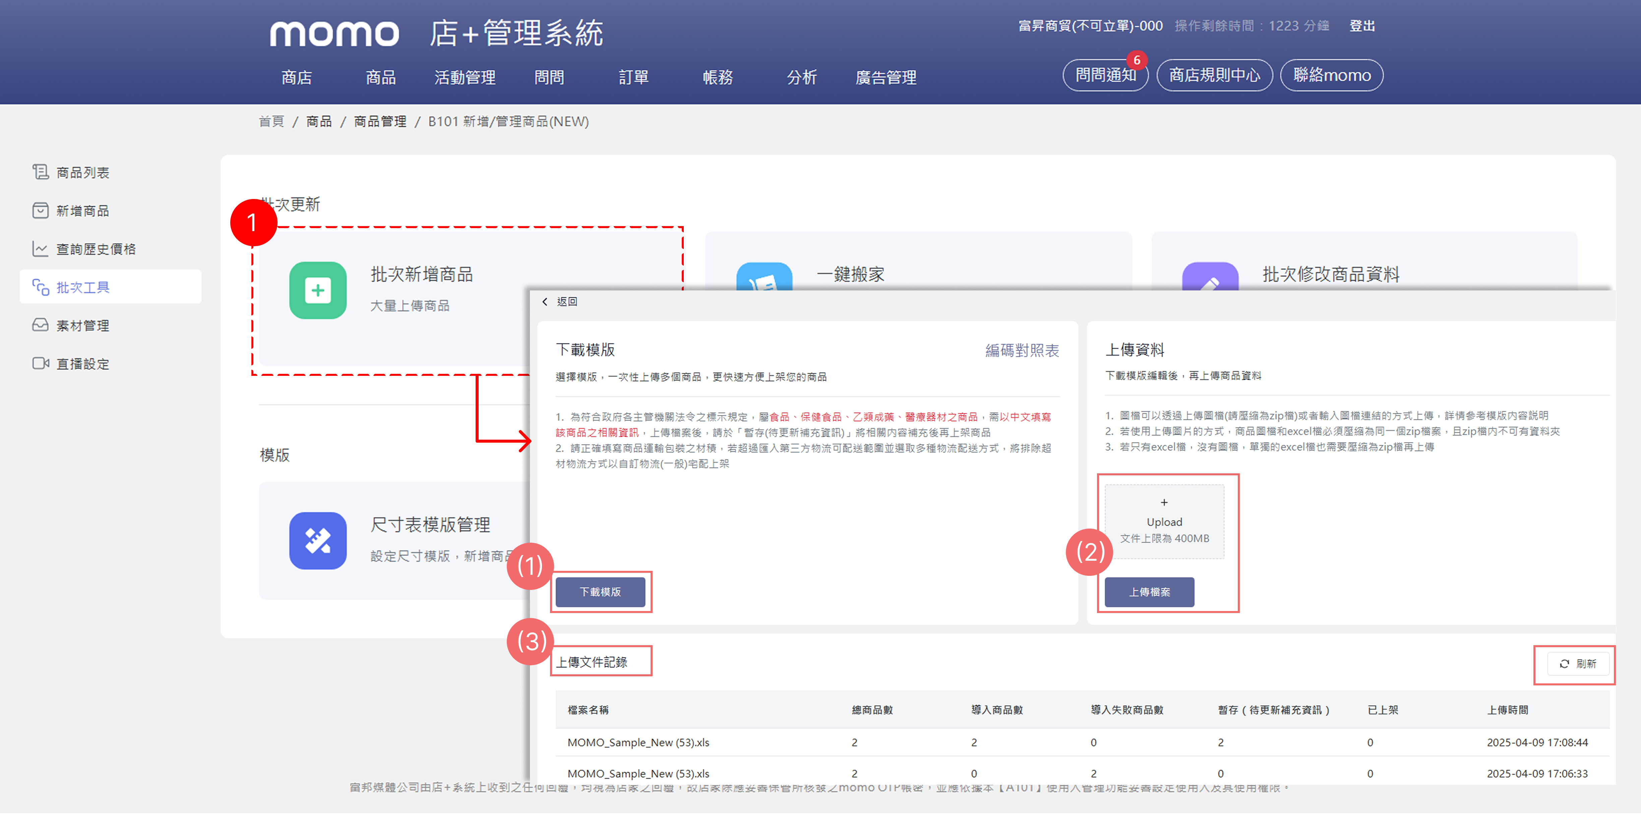
Task: Open the 商品 top menu
Action: 380,78
